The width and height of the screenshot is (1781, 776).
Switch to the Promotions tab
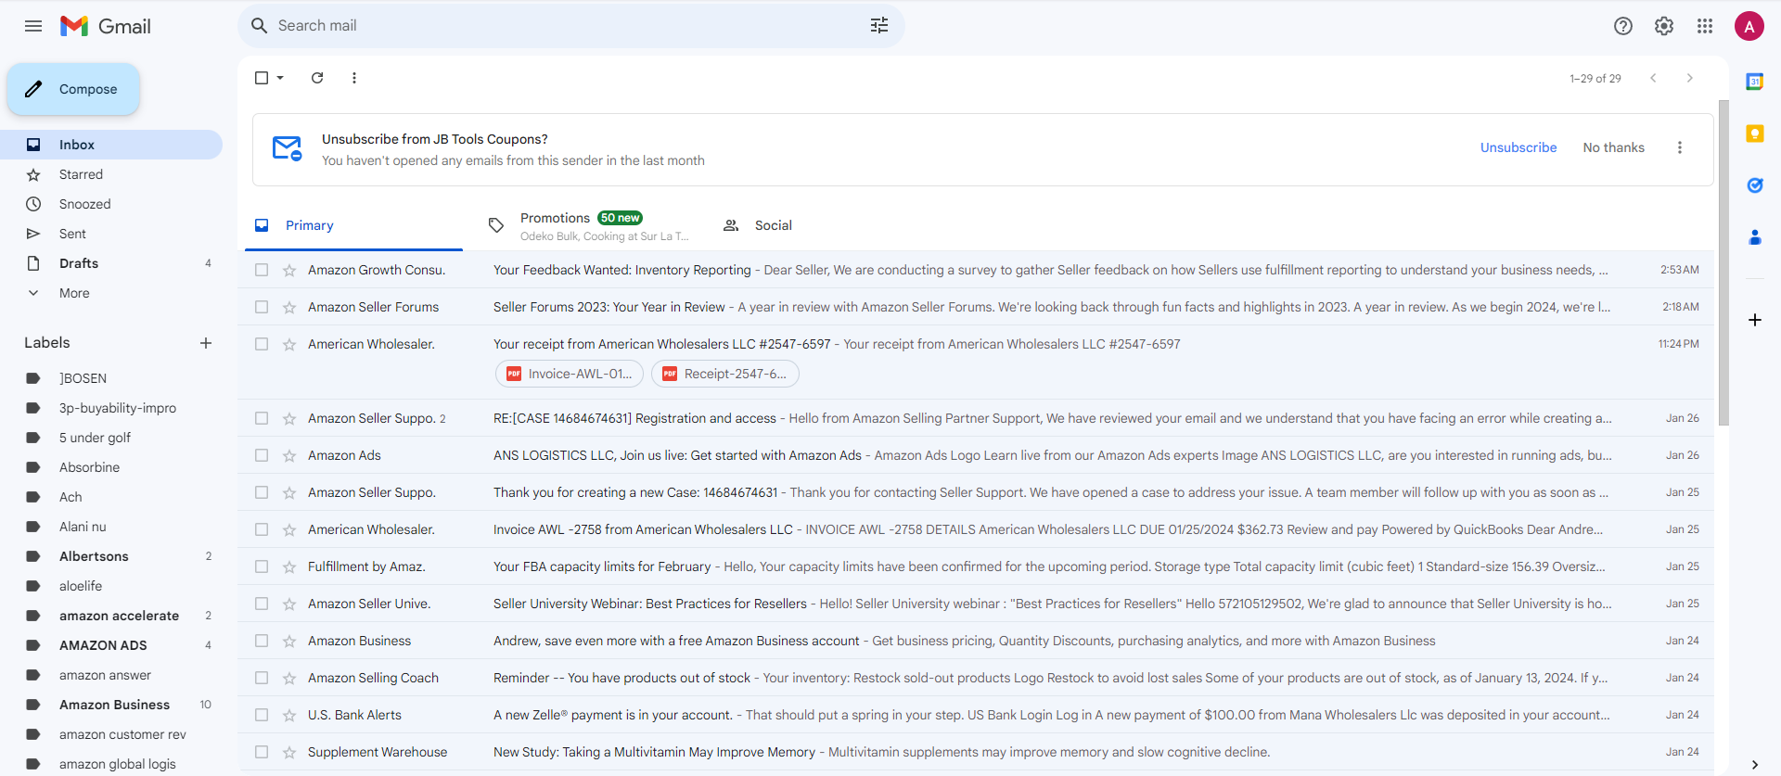[589, 225]
